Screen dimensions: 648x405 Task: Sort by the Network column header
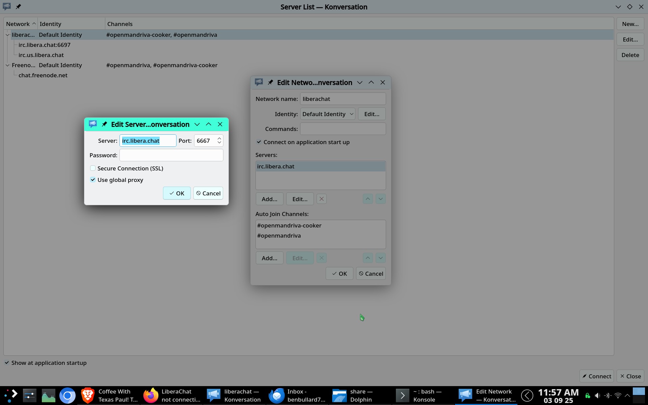click(x=20, y=24)
